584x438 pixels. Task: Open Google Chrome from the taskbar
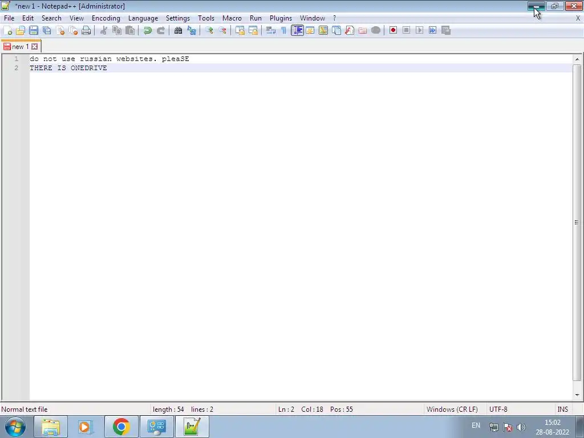pyautogui.click(x=121, y=427)
